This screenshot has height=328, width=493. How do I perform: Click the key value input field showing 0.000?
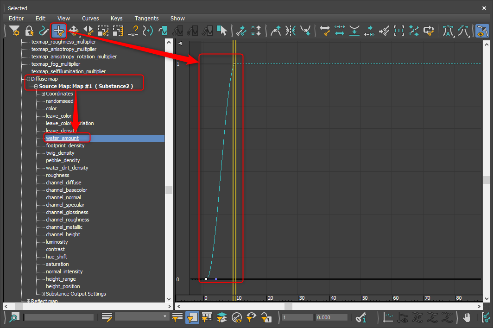[x=331, y=317]
